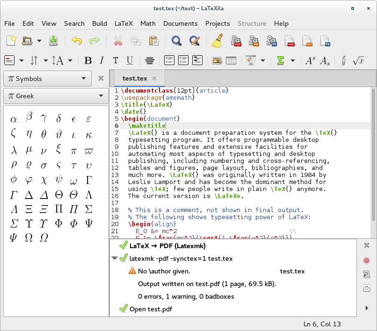Open the Documents menu
Screen dimensions: 377x331
click(181, 23)
